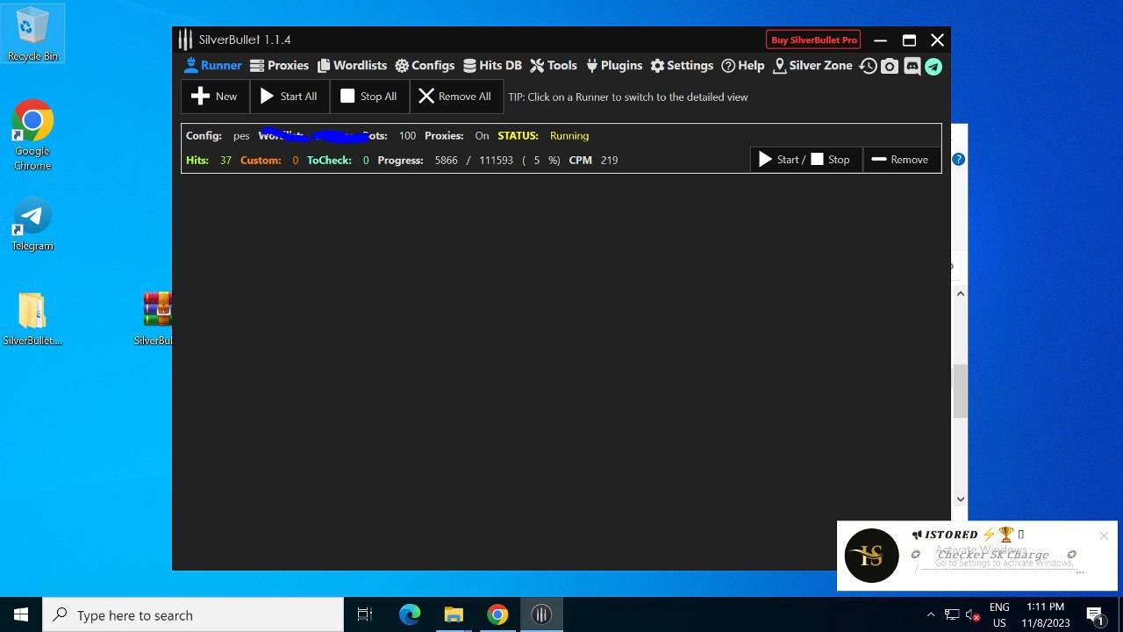Image resolution: width=1123 pixels, height=632 pixels.
Task: Open the Hits DB tab
Action: click(x=492, y=66)
